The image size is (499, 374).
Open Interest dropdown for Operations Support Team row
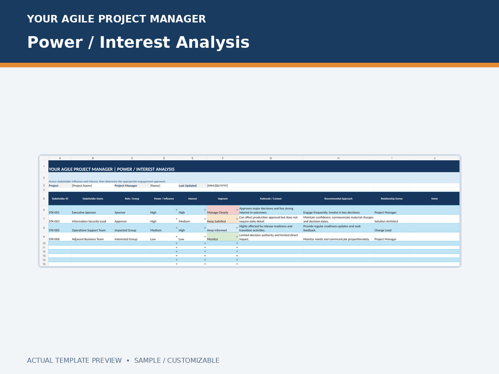click(x=205, y=228)
